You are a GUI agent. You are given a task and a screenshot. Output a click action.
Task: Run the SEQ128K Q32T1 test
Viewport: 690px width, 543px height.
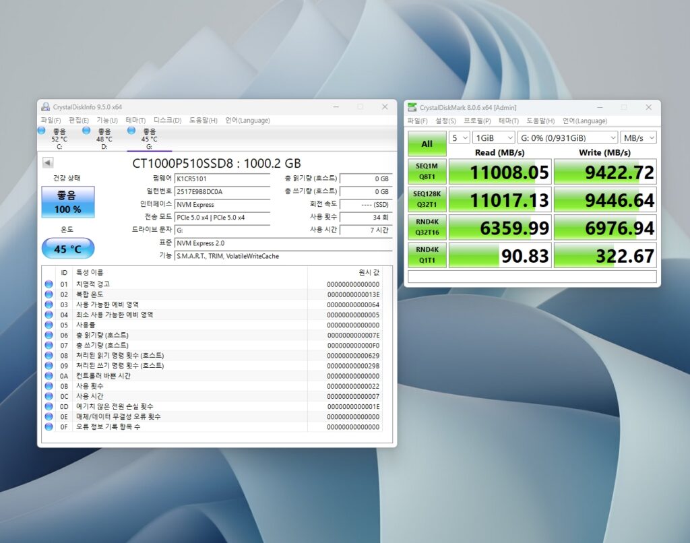[427, 199]
